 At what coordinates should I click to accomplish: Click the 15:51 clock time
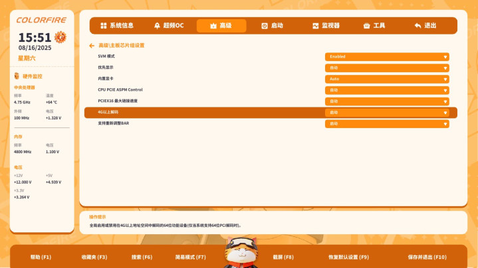point(35,38)
